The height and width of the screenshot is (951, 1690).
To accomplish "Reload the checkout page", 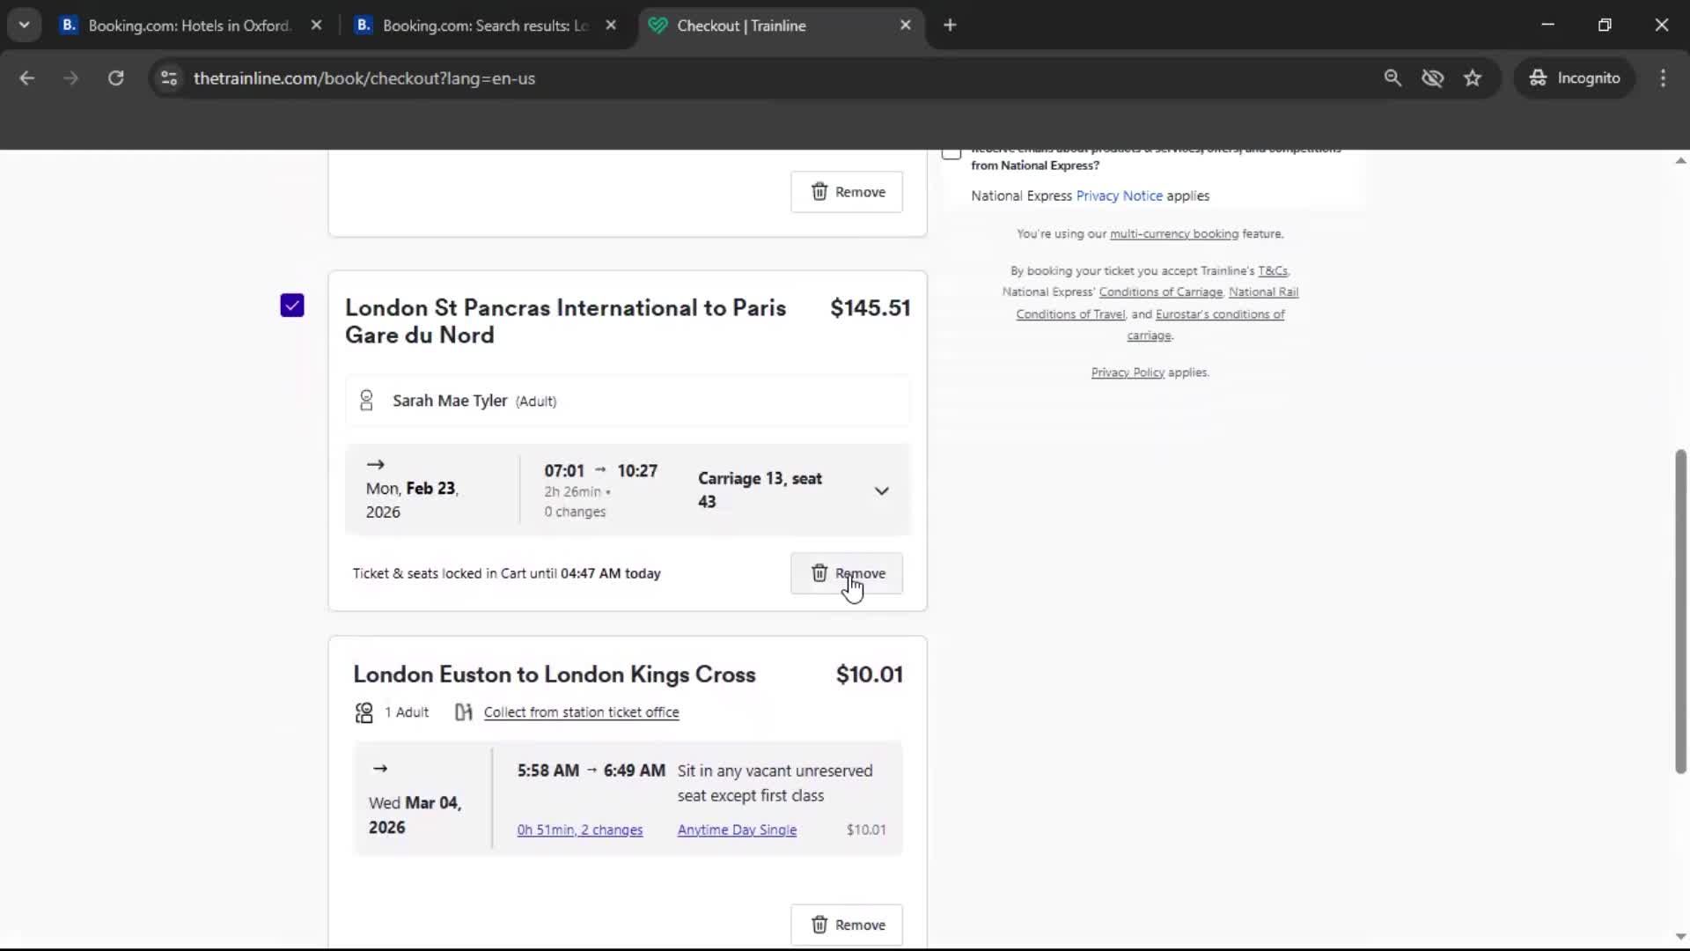I will (115, 77).
